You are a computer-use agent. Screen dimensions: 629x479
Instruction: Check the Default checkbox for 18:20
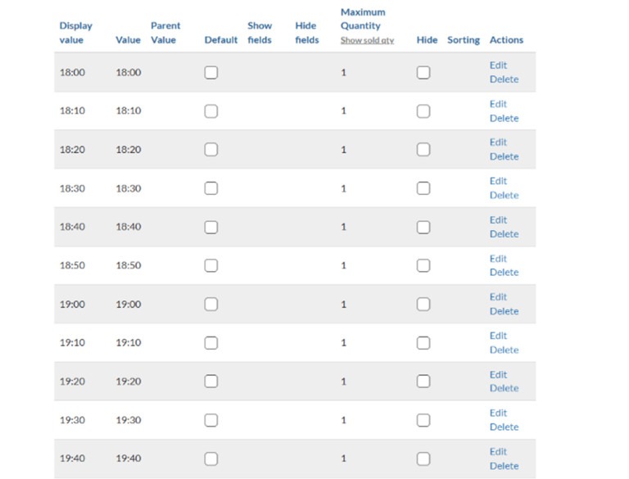tap(211, 150)
